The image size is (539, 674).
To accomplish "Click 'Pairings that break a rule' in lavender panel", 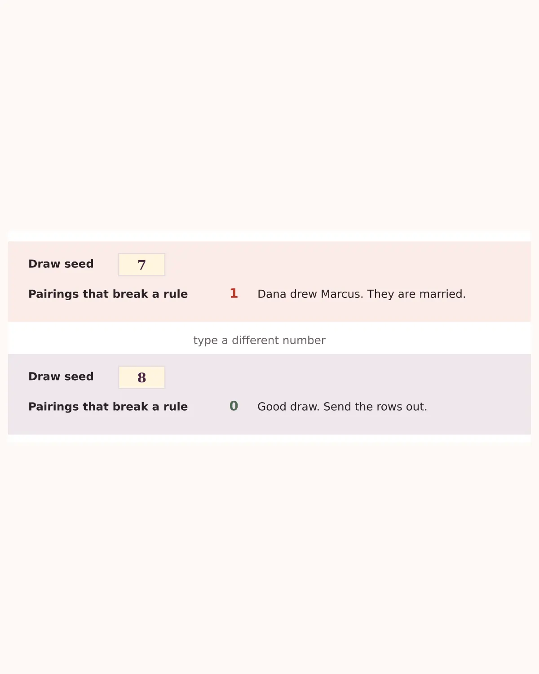I will pyautogui.click(x=108, y=407).
